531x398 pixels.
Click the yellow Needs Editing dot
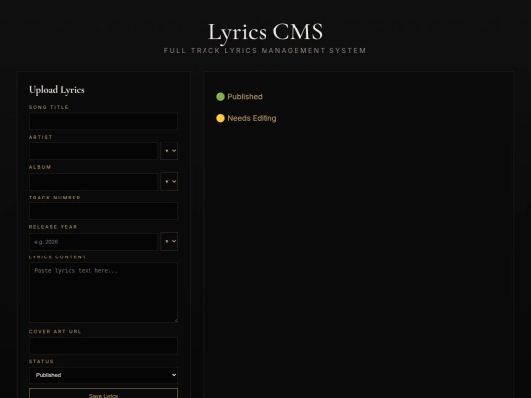click(220, 118)
